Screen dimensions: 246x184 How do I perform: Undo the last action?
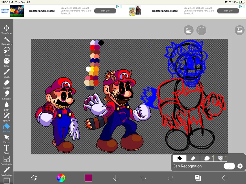click(x=143, y=178)
